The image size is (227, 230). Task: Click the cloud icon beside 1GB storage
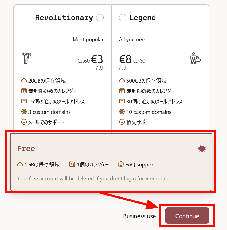20,164
